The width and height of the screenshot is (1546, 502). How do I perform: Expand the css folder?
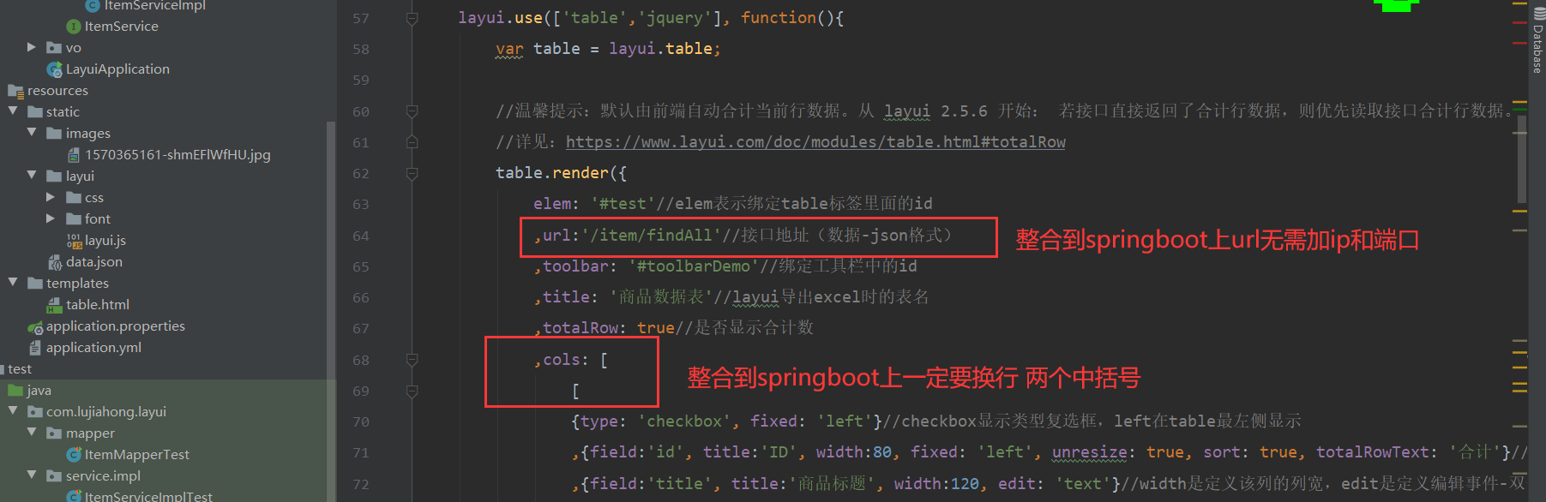[x=51, y=197]
